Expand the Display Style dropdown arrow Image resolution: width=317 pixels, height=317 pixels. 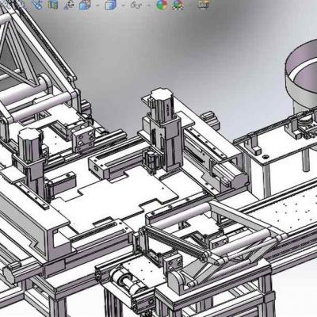coord(123,5)
